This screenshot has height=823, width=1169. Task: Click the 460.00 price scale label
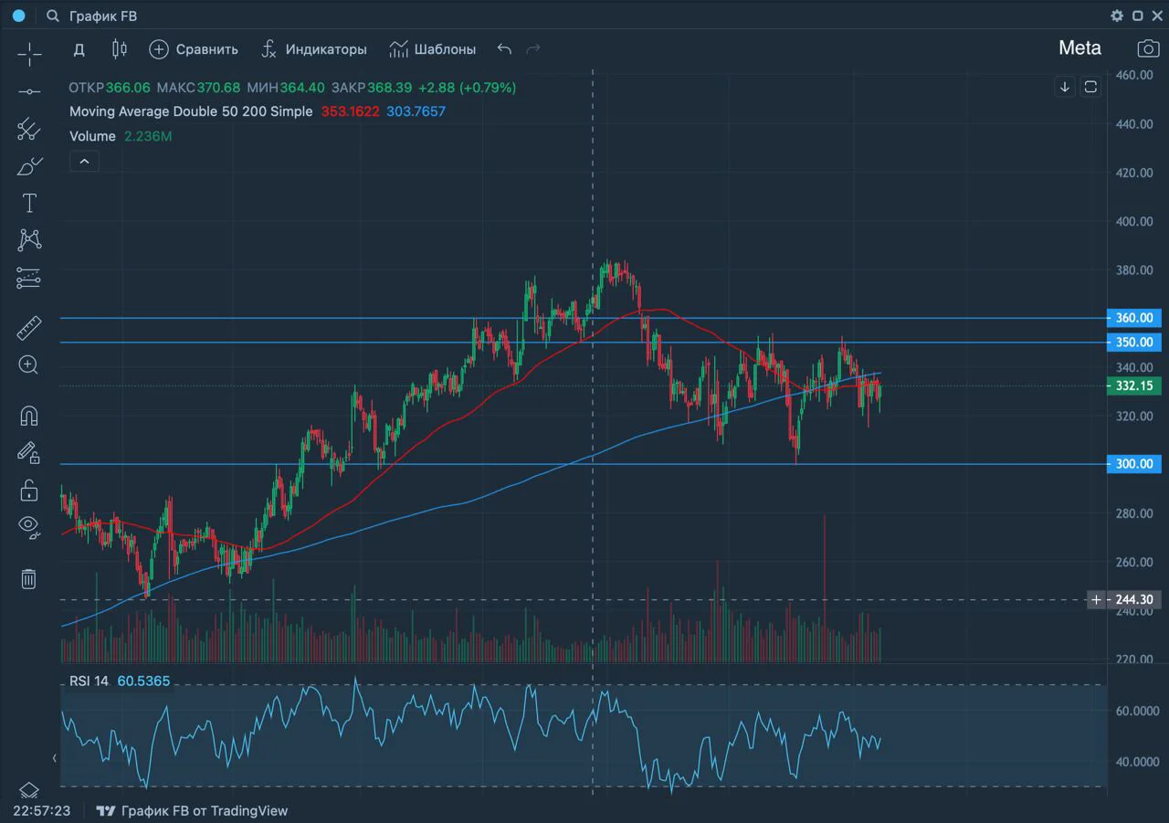[x=1134, y=75]
